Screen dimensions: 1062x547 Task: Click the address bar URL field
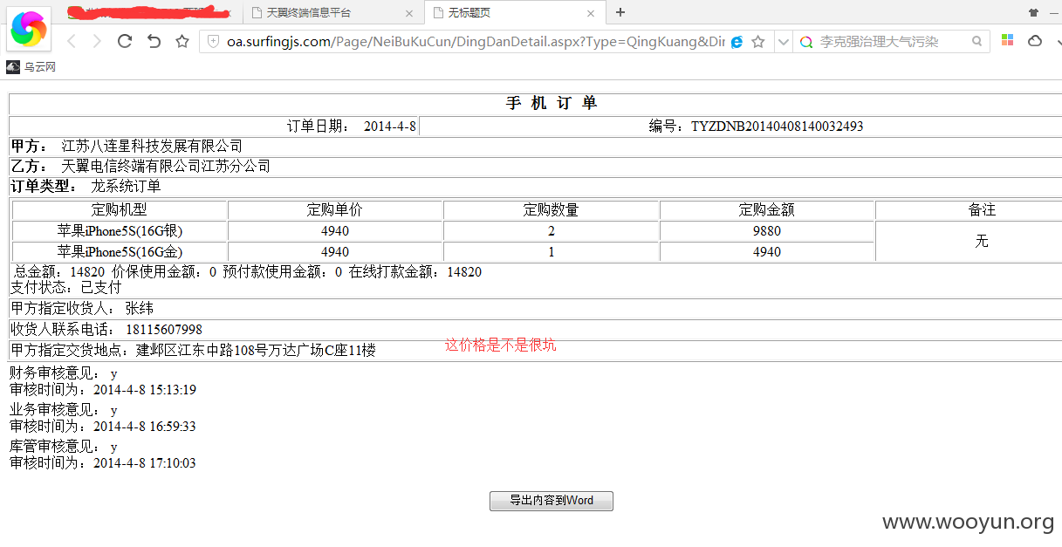click(476, 41)
